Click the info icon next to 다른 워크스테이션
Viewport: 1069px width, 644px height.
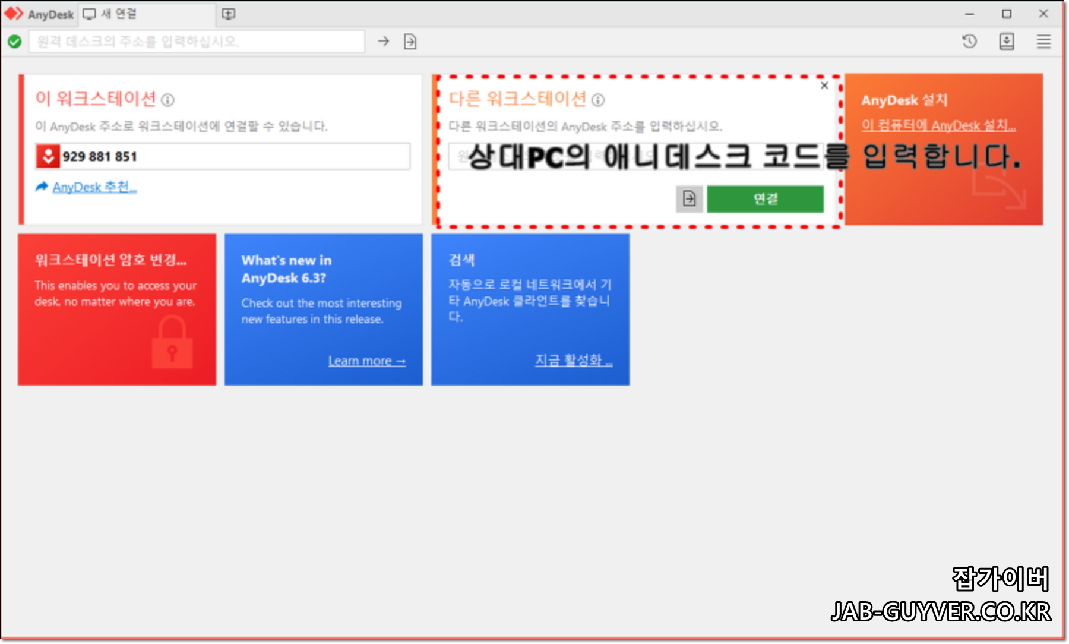pyautogui.click(x=598, y=100)
